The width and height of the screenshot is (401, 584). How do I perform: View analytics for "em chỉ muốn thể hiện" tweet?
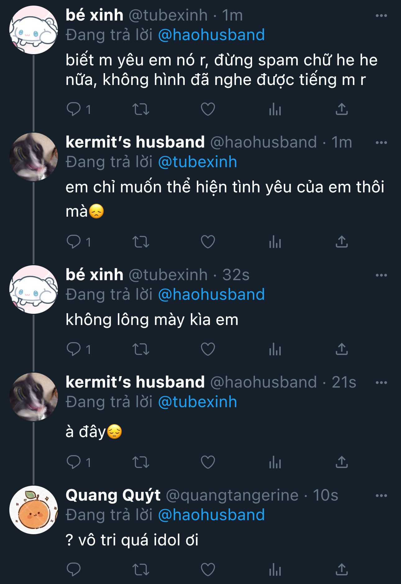point(275,242)
